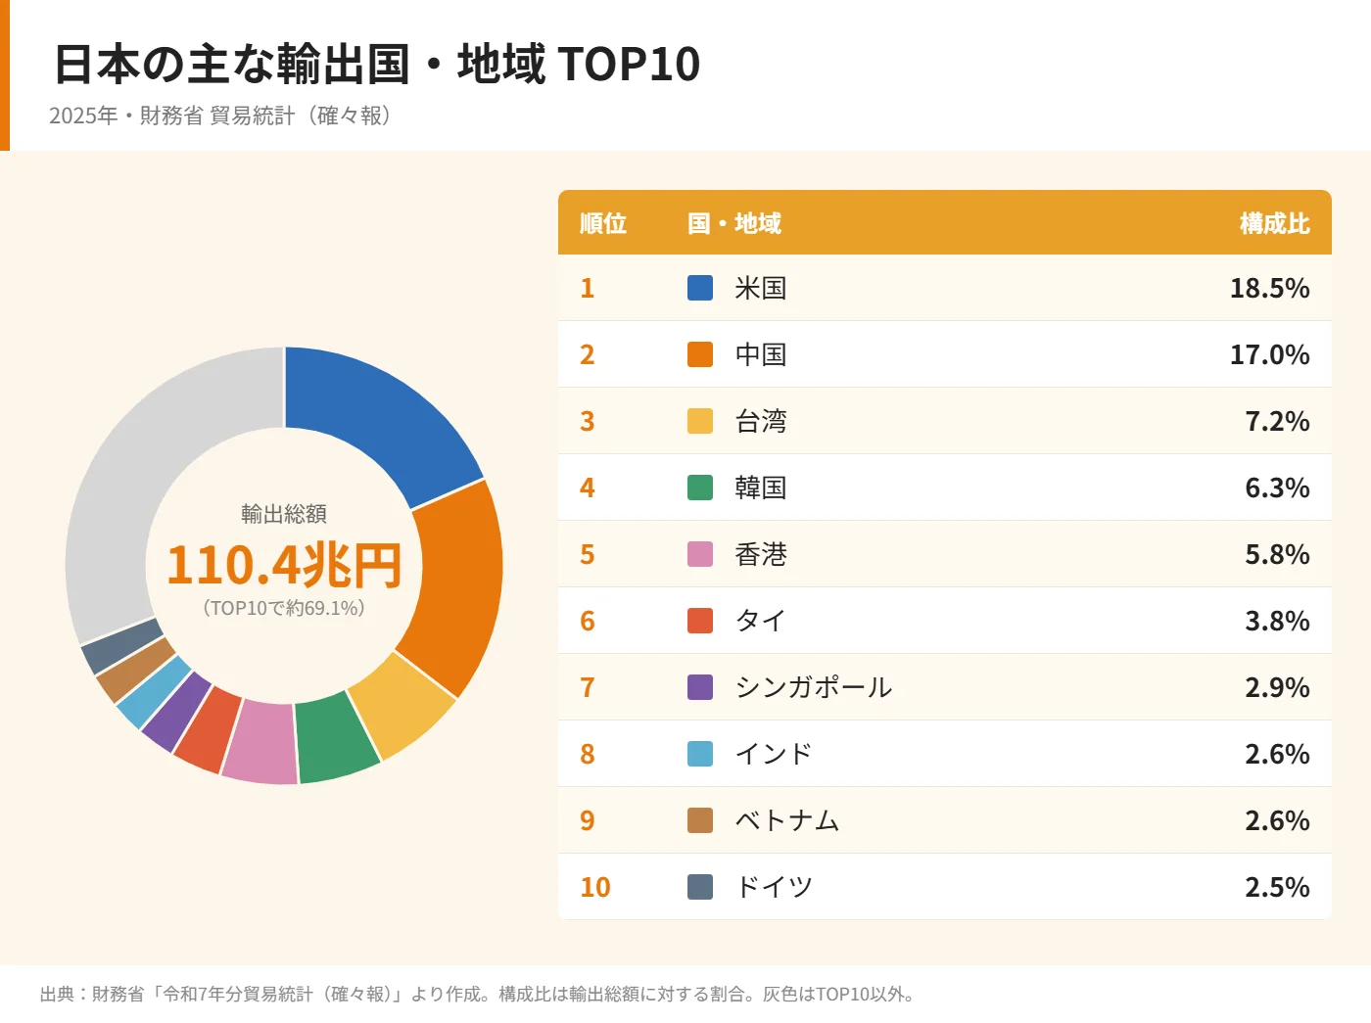Click the 5.8% share value
Screen dimensions: 1371x1023
1277,554
